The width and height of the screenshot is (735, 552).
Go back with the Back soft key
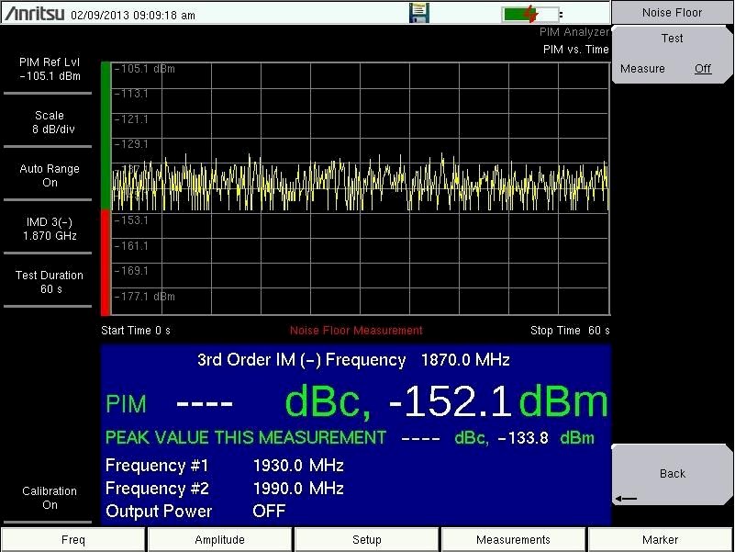pyautogui.click(x=672, y=474)
